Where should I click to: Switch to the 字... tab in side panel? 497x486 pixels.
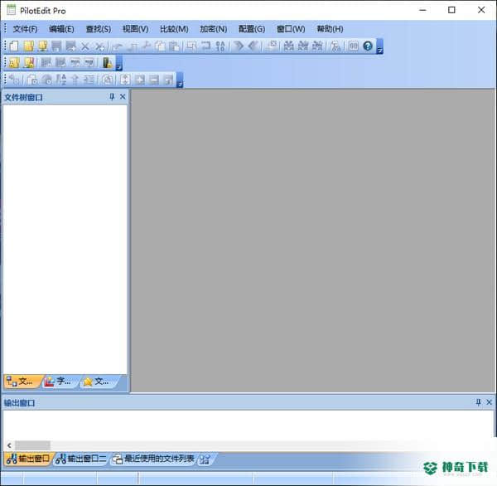point(60,382)
